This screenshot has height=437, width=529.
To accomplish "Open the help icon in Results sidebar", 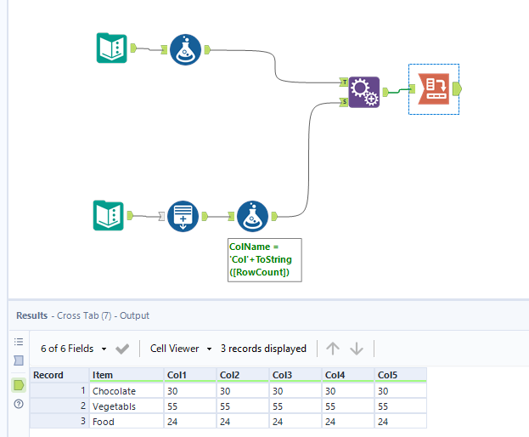I will (x=19, y=404).
